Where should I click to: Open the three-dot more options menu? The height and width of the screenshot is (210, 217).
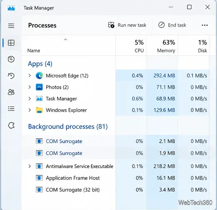[x=205, y=25]
